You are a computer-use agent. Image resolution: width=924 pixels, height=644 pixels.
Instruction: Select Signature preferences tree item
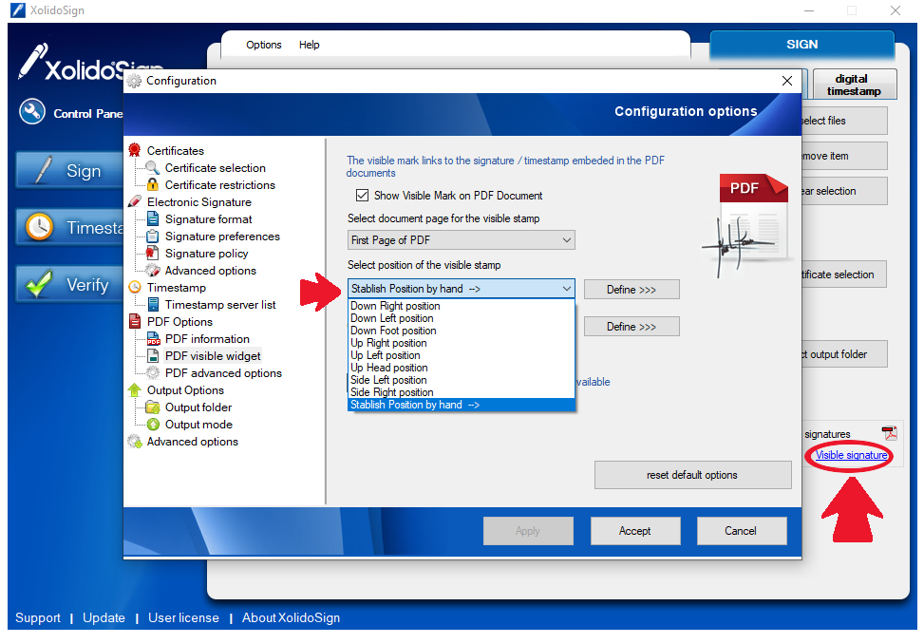[222, 237]
